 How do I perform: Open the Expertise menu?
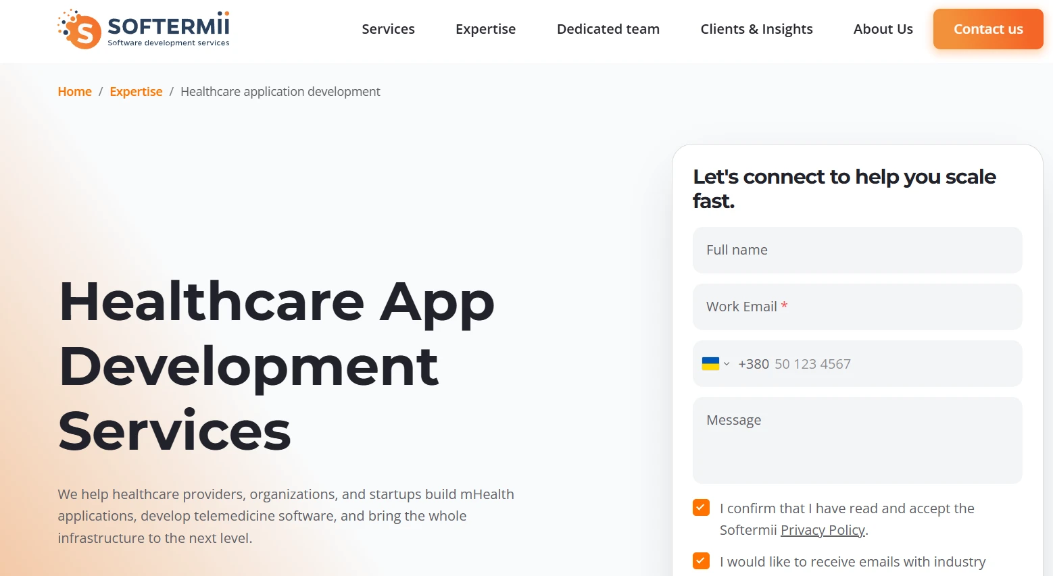click(485, 29)
